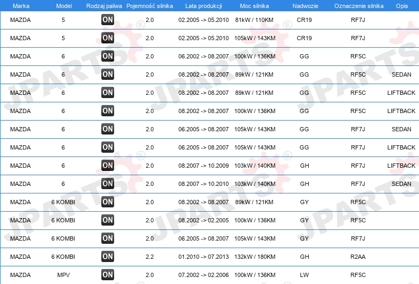419x284 pixels.
Task: Click the ON icon in the 6 KOMBI 89kW row
Action: coord(108,201)
